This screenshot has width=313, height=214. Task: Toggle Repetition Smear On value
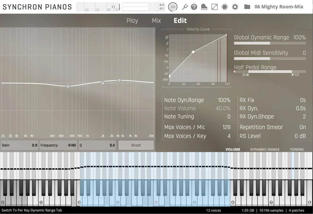coord(302,127)
